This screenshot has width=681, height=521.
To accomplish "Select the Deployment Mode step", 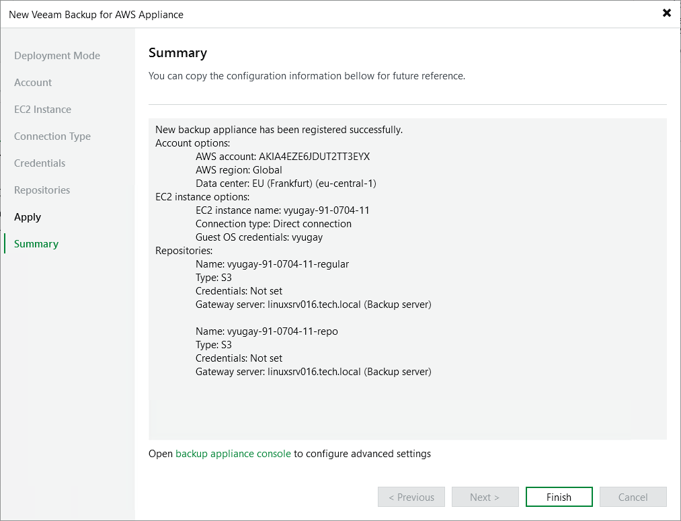I will 57,55.
